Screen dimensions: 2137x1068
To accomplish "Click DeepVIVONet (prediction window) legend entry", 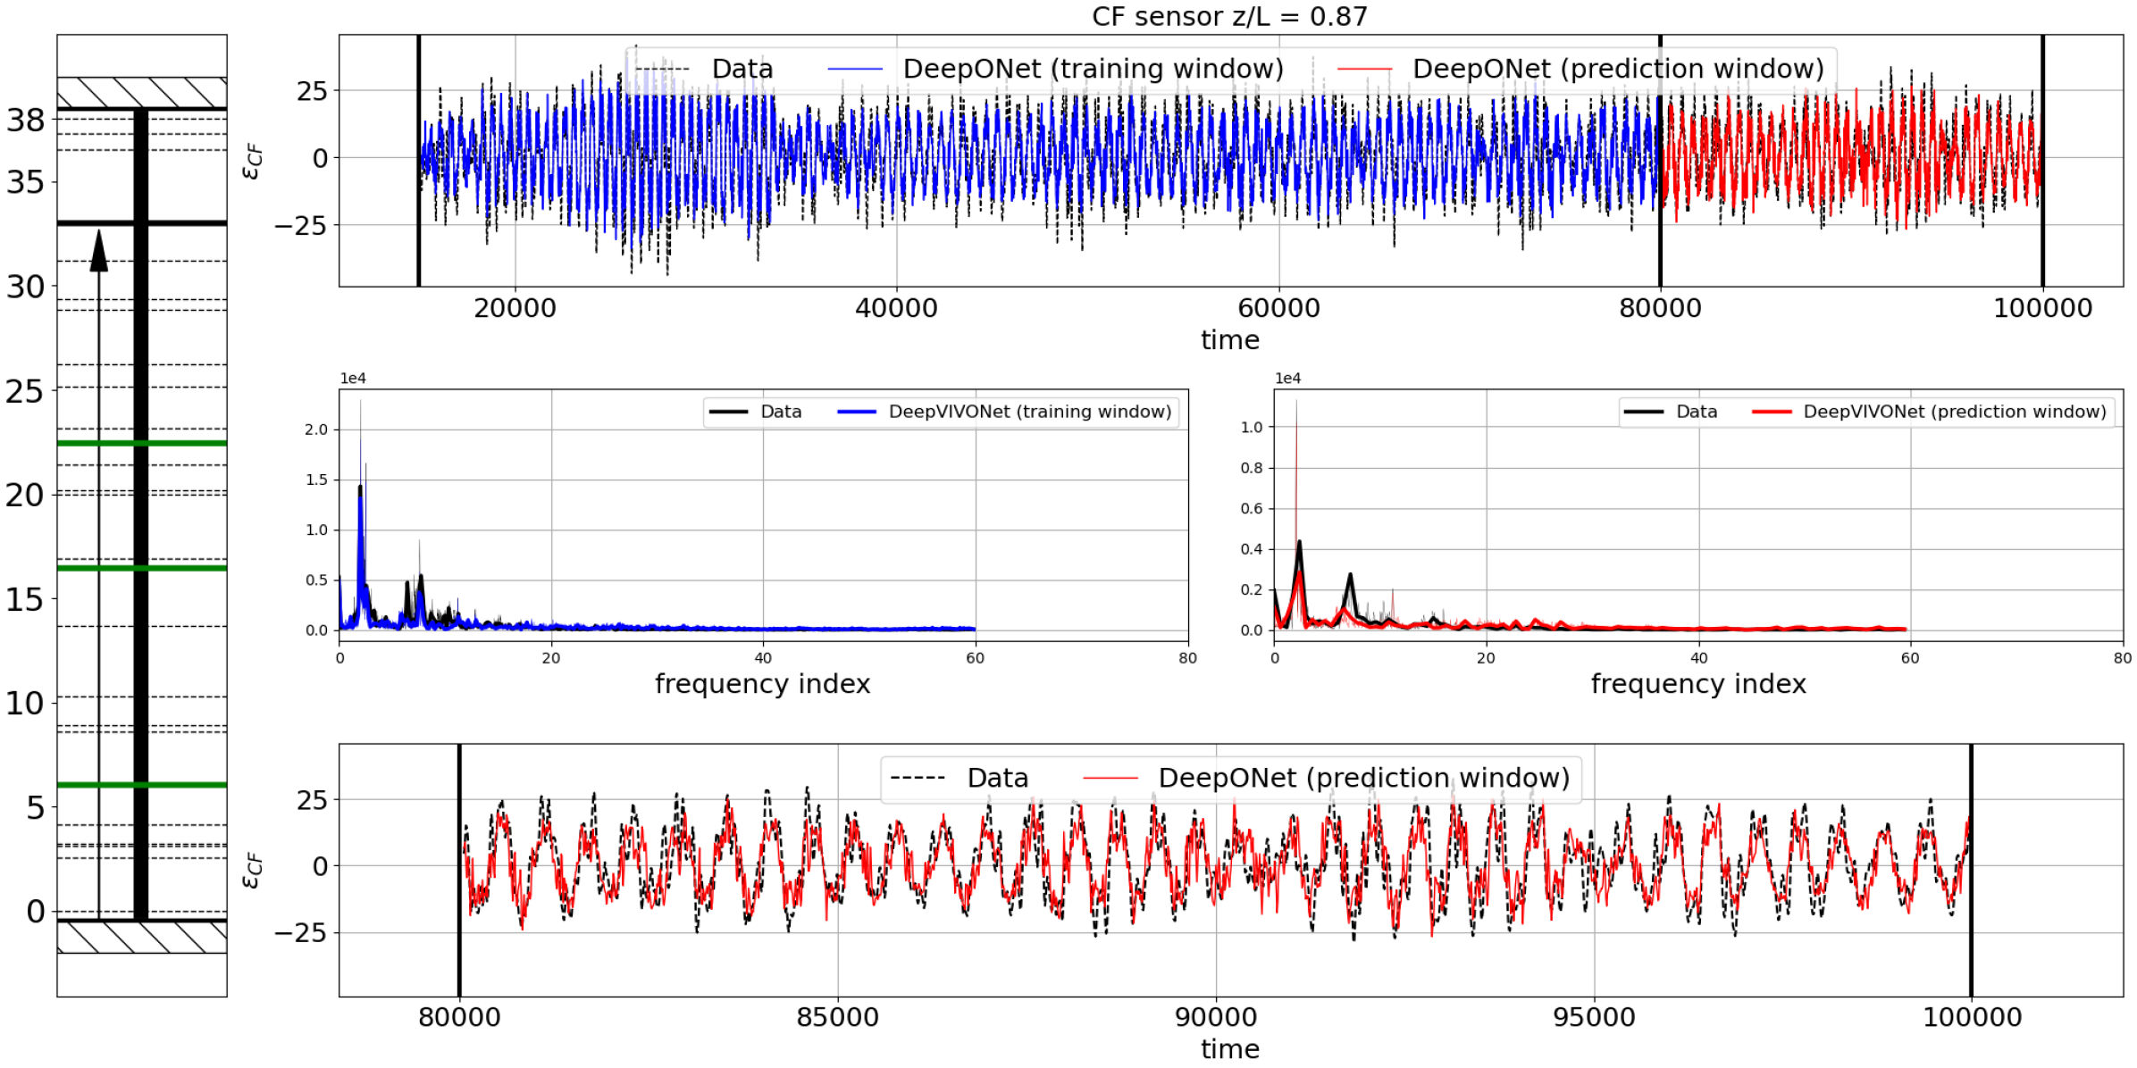I will tap(1954, 412).
